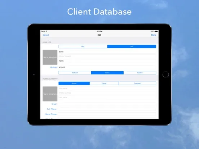Change the birthday value 4/20/12

[107, 67]
